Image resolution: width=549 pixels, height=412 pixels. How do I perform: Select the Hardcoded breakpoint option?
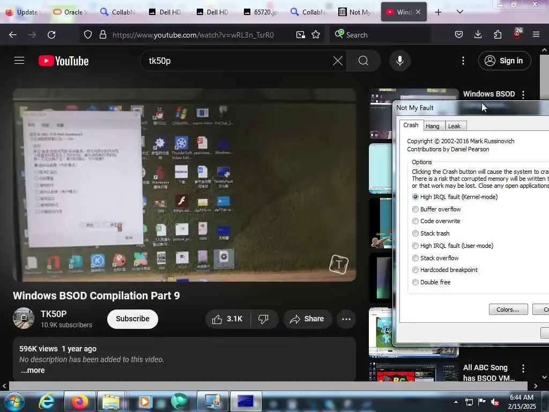(444, 270)
